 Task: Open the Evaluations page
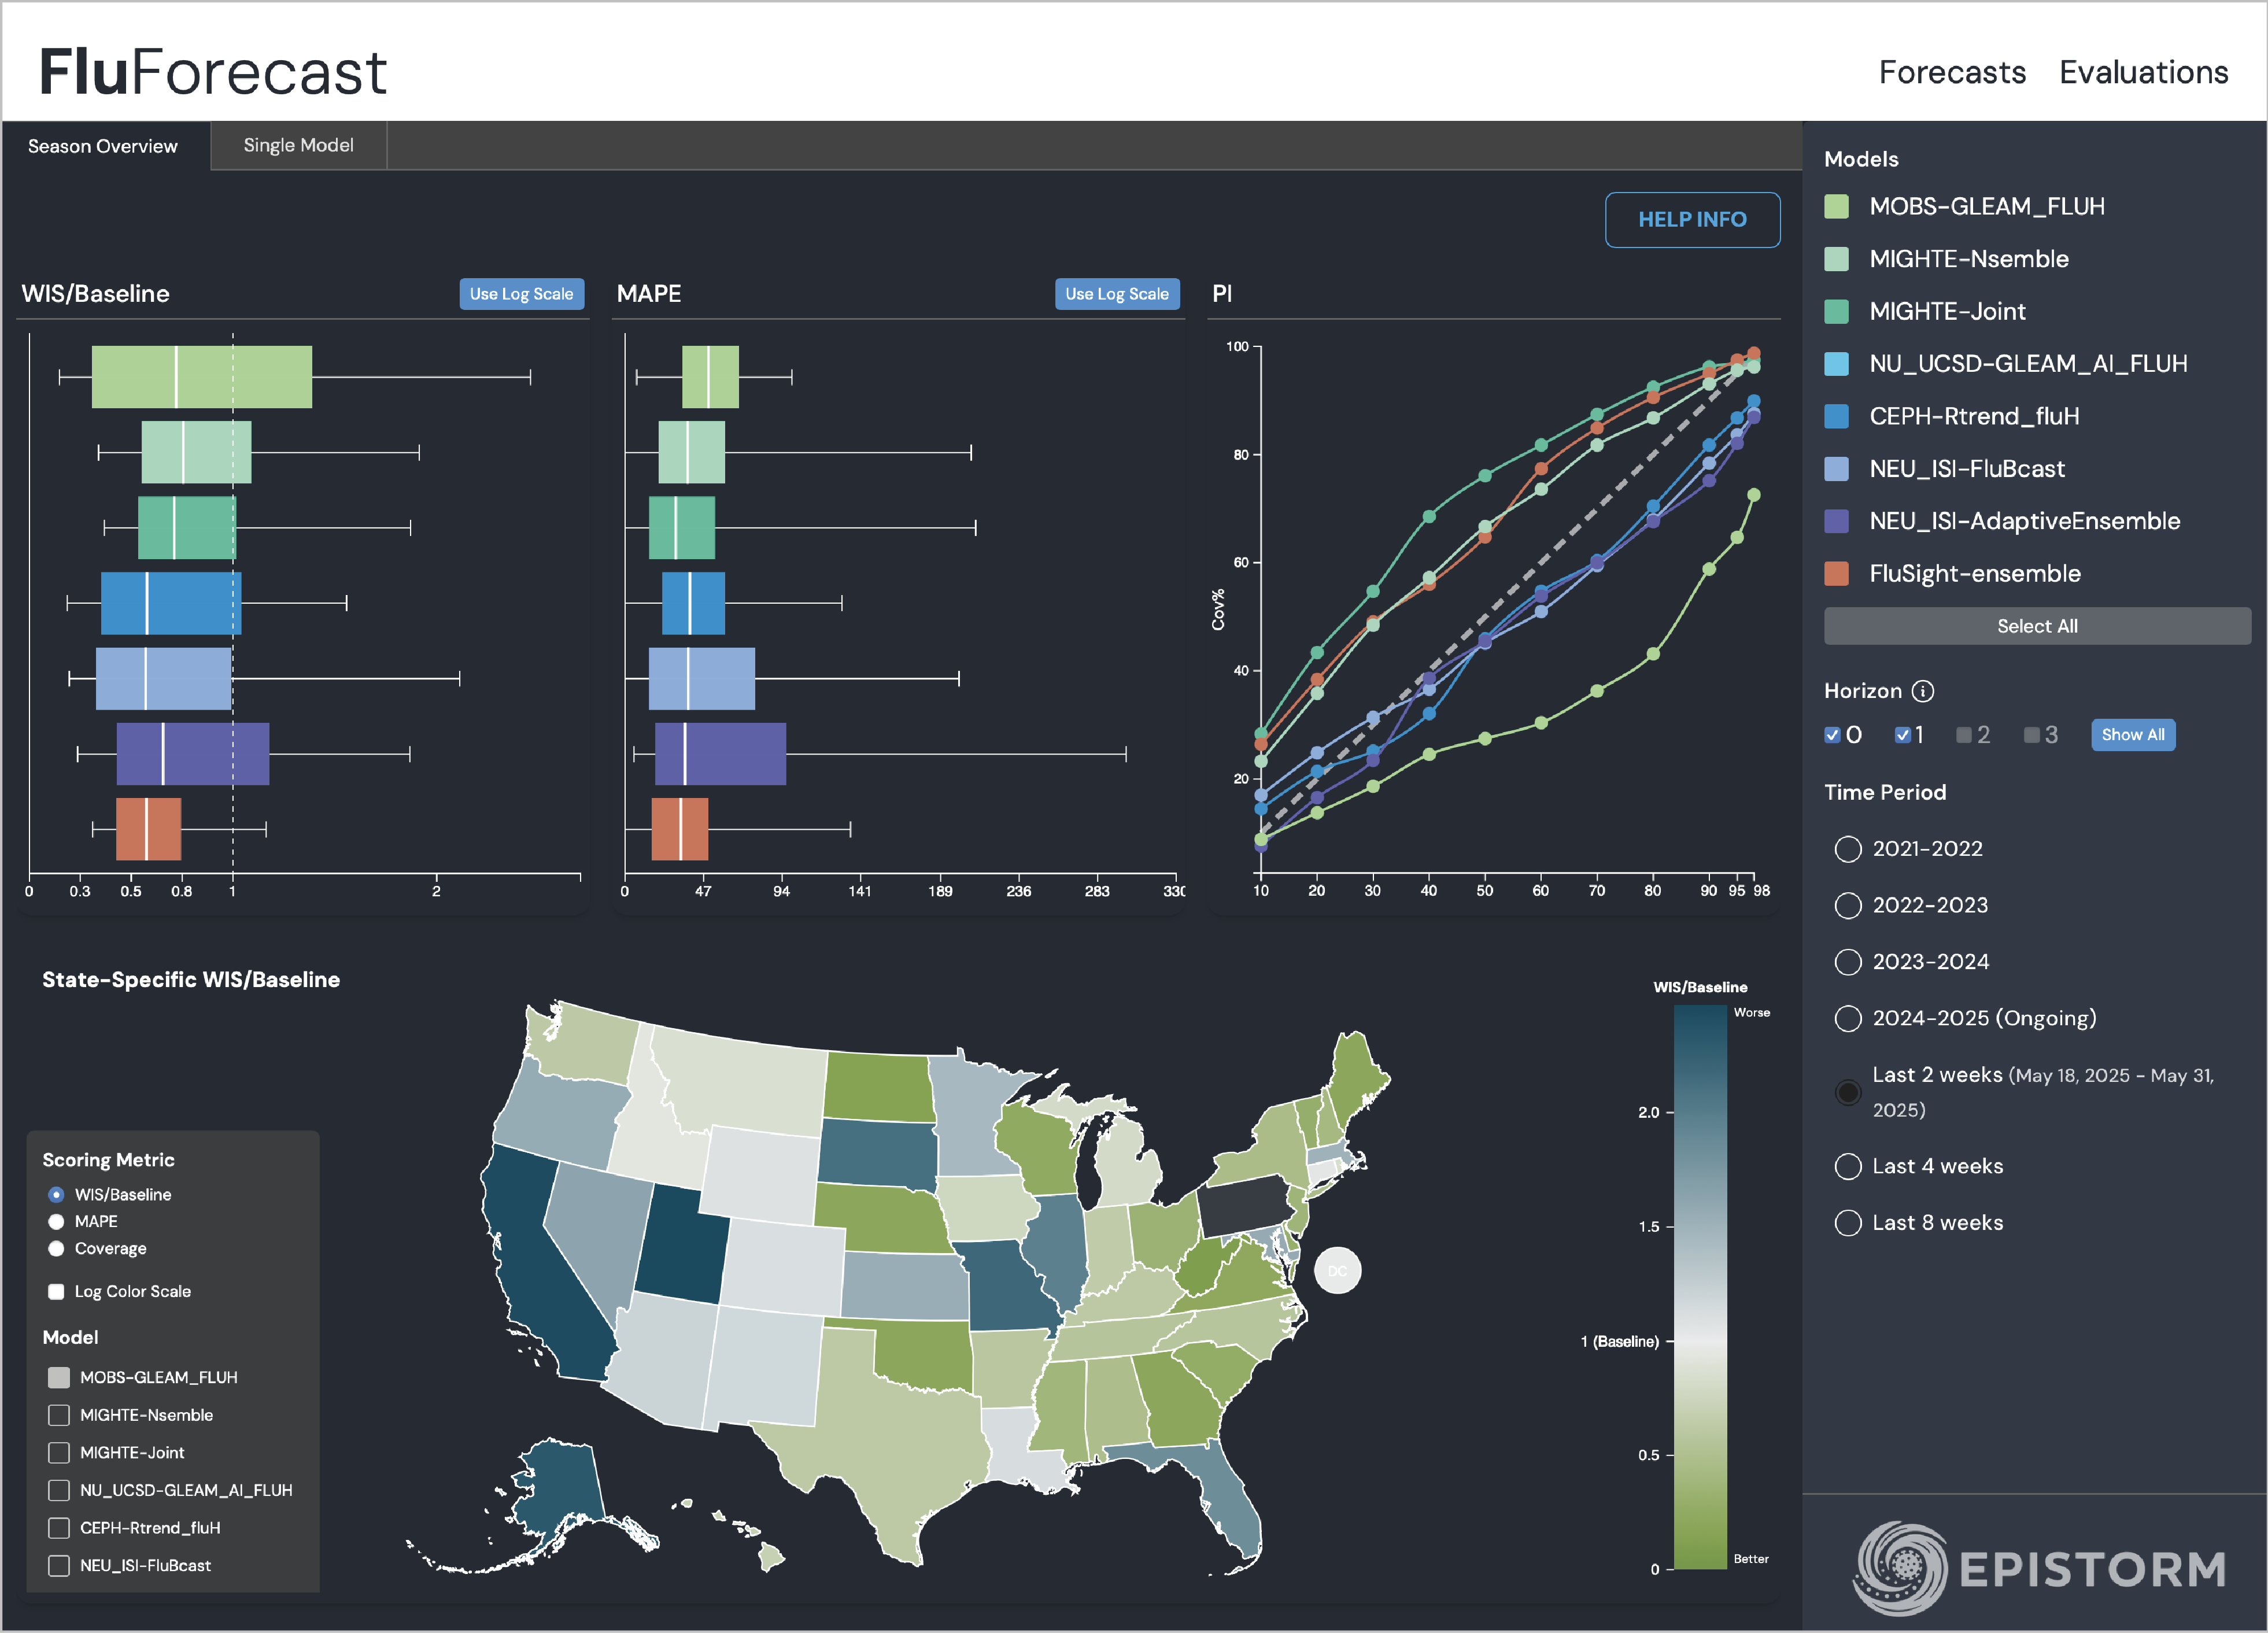pyautogui.click(x=2143, y=72)
